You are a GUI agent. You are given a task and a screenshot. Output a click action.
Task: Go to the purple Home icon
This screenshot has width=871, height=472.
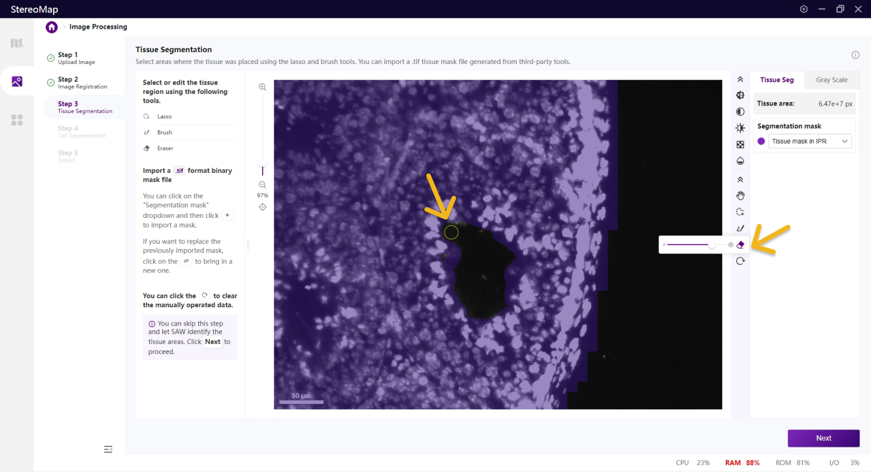point(52,27)
